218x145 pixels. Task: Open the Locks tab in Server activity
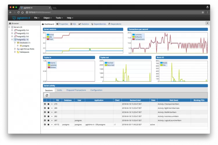tap(60, 90)
